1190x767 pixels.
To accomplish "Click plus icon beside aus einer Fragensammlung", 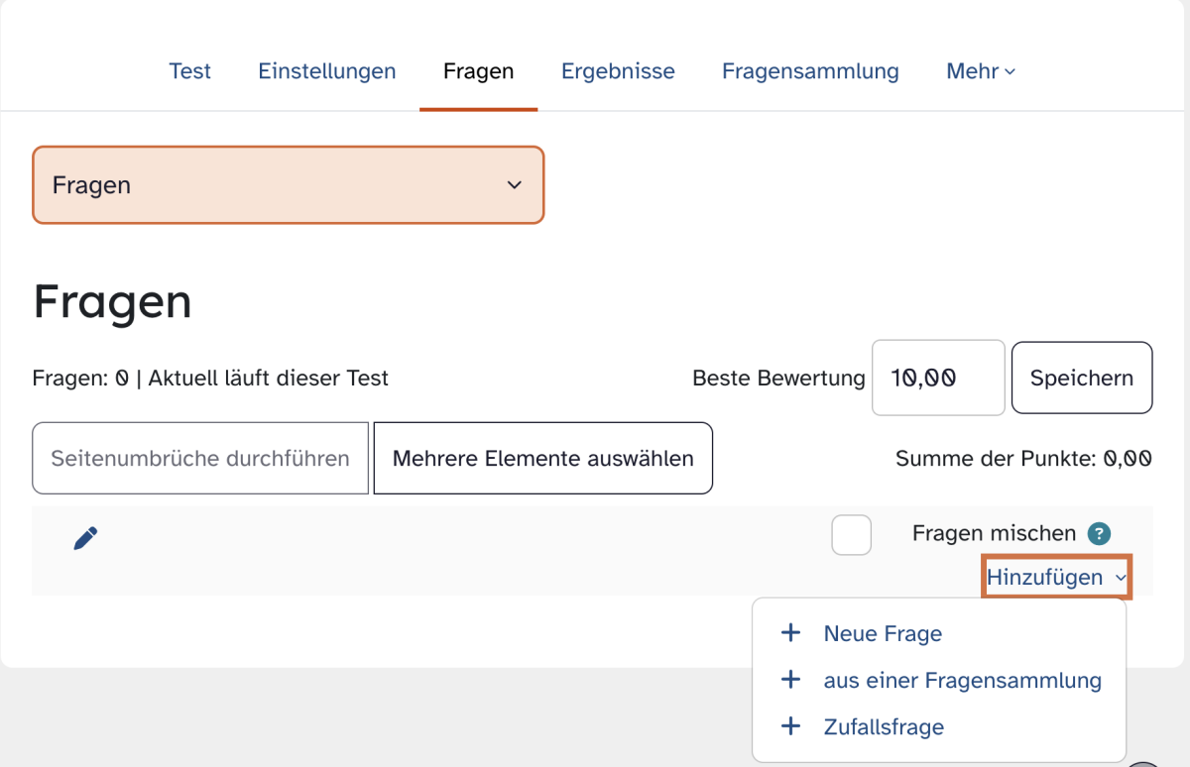I will [790, 680].
